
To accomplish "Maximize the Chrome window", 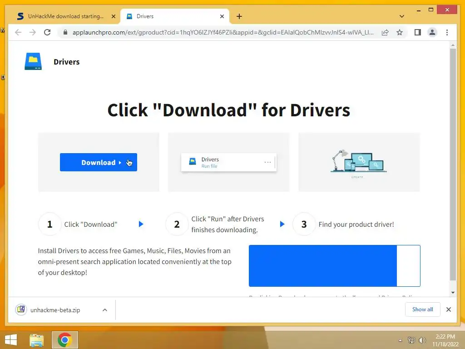I will coord(431,10).
